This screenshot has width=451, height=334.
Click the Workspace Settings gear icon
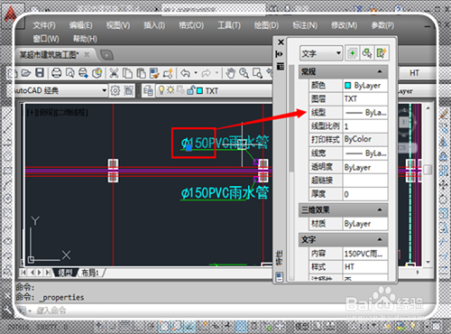point(115,90)
